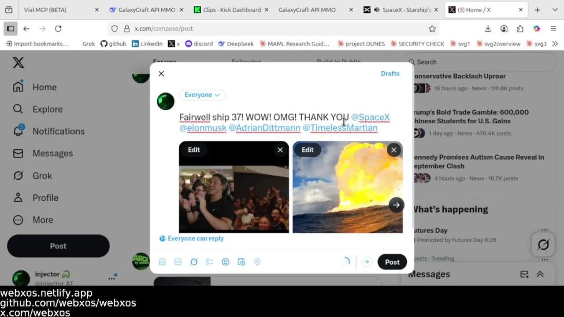Click the sidebar Post button
Image resolution: width=564 pixels, height=317 pixels.
click(x=58, y=246)
